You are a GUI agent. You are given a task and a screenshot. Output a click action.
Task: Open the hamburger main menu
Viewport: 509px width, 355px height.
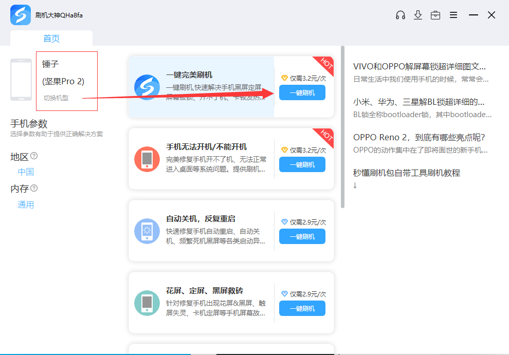453,15
